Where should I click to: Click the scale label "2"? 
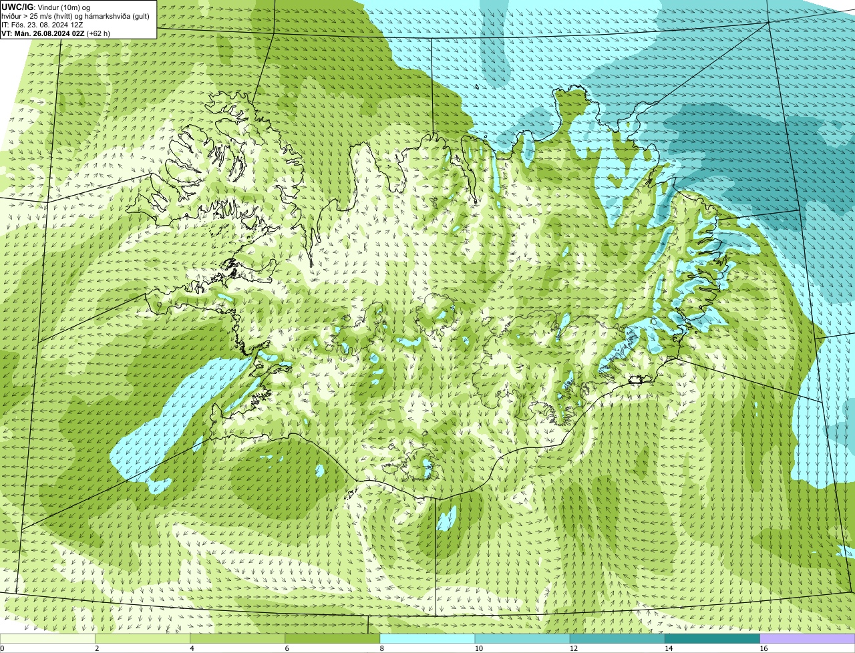point(97,648)
